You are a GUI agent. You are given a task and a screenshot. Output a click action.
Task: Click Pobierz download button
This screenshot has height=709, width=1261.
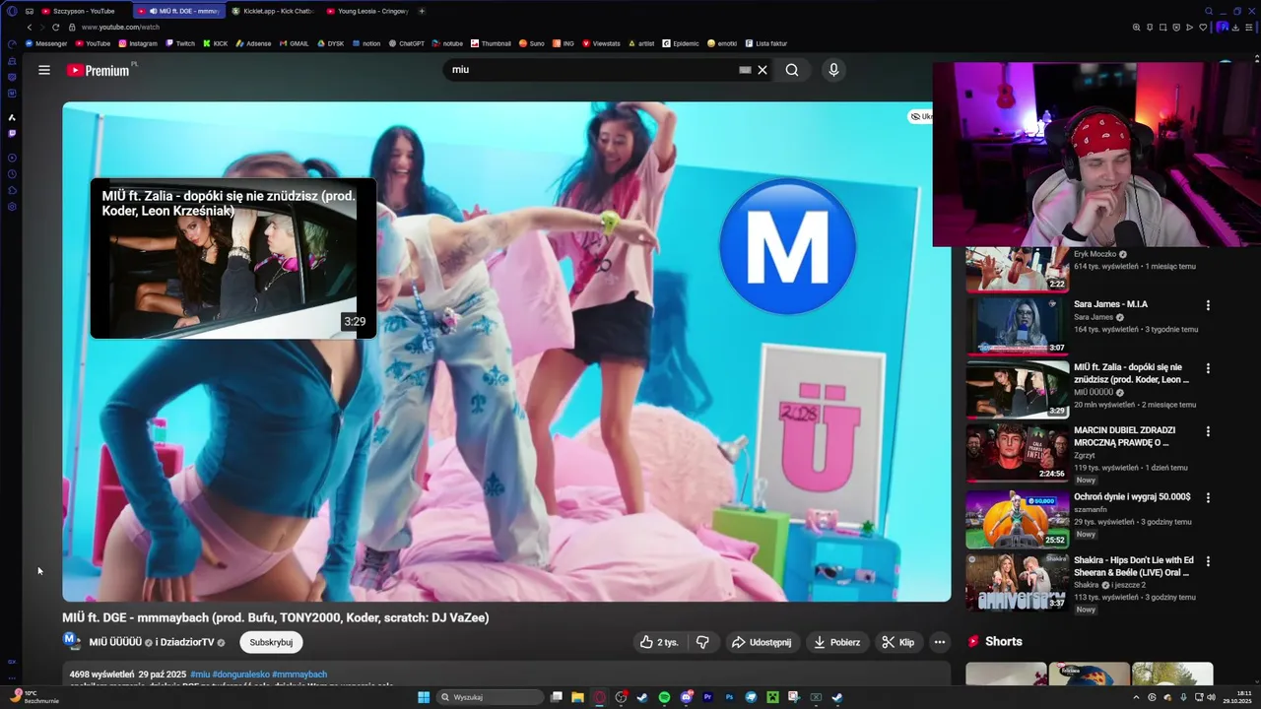pos(836,642)
